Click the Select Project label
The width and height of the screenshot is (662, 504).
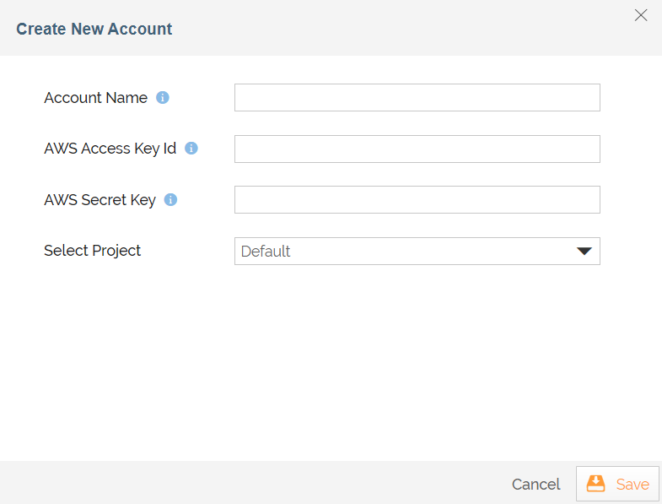click(92, 251)
